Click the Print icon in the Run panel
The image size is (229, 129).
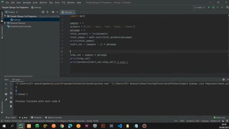11,102
